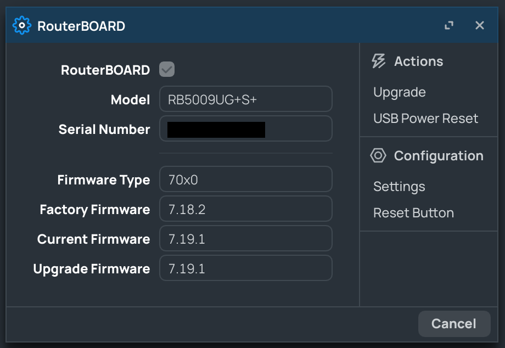Open the Settings configuration
The width and height of the screenshot is (505, 348).
pos(399,187)
